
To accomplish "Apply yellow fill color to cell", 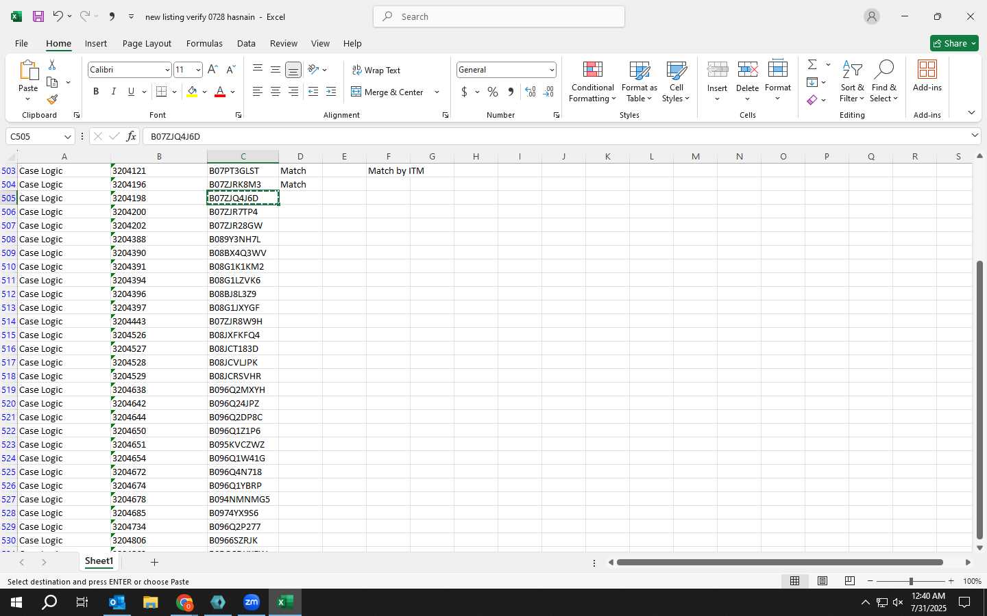I will coord(192,92).
